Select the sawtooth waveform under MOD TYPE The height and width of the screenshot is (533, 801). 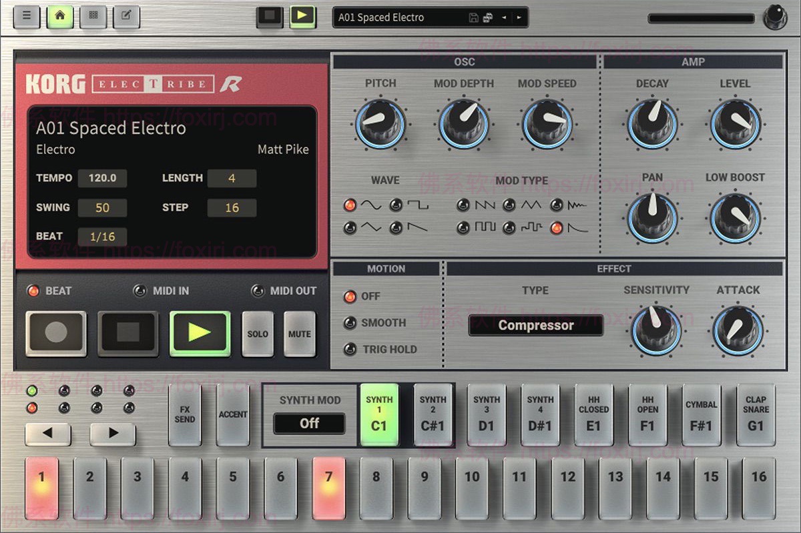pos(463,204)
